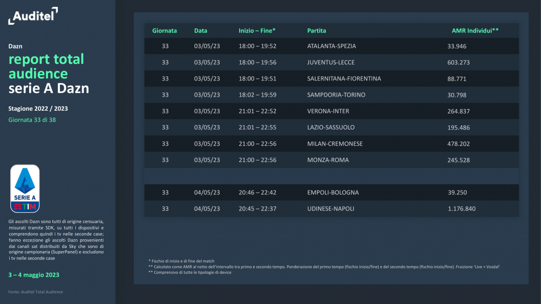Click the time range 21:01 – 22:55
Screen dimensions: 541x304
258,127
